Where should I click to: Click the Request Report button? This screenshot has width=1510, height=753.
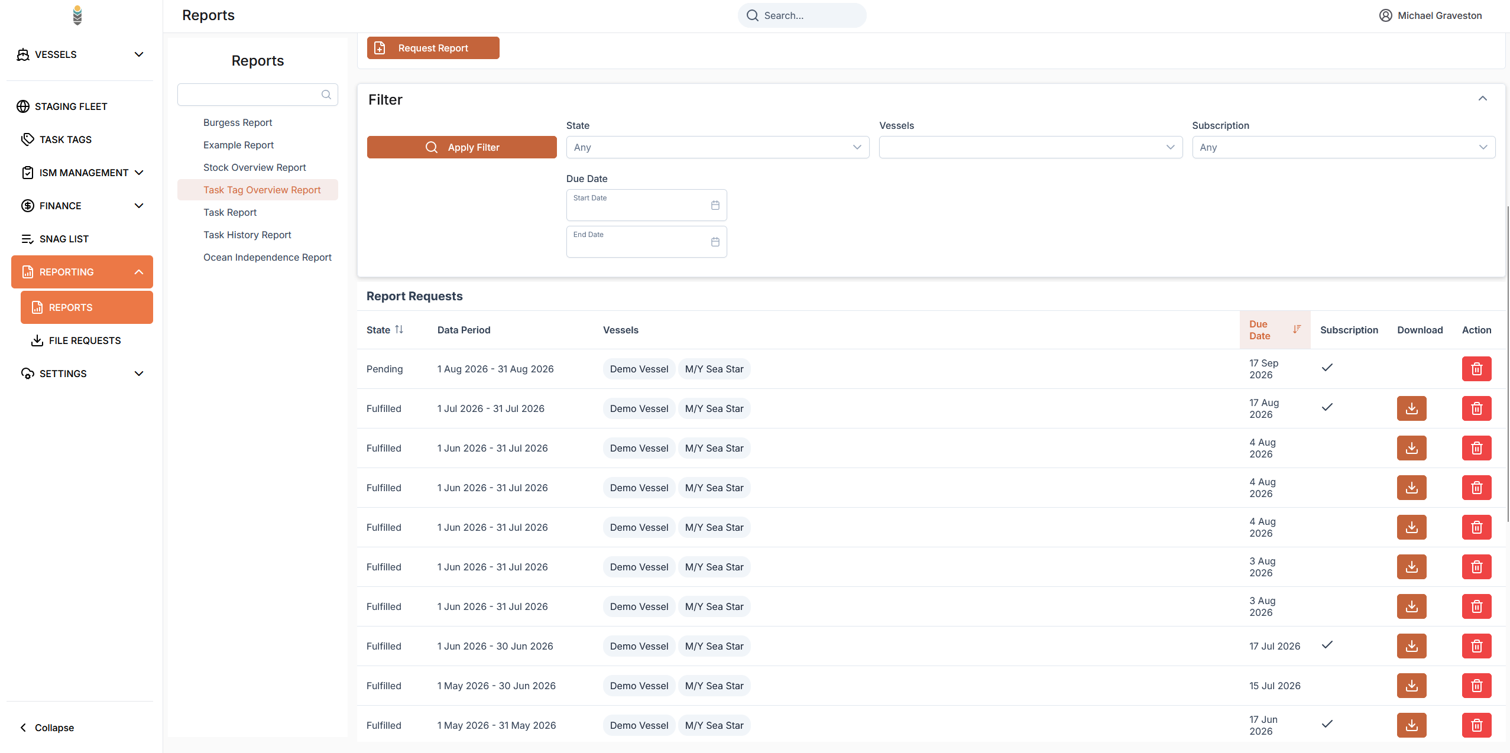pos(433,48)
